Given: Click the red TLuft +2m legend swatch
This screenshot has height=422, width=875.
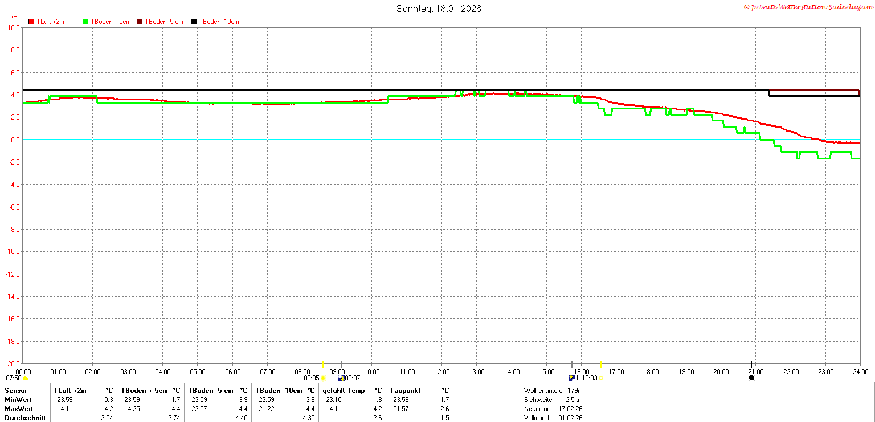Looking at the screenshot, I should click(31, 22).
